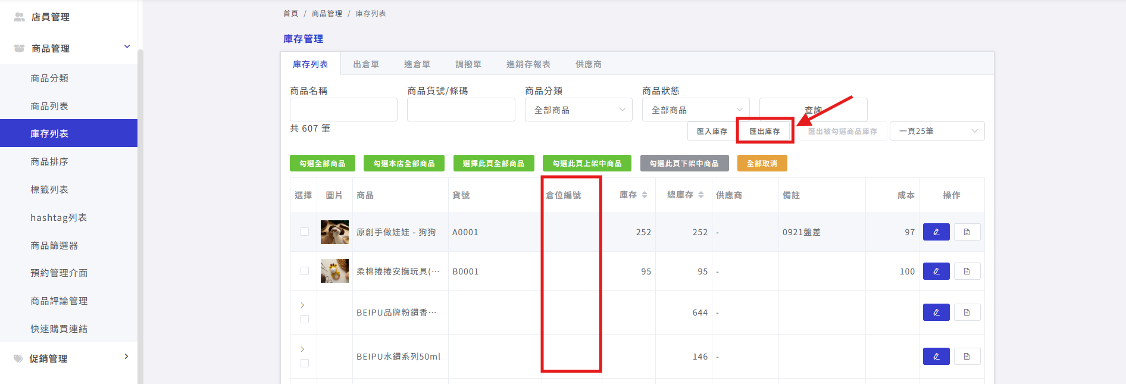This screenshot has height=384, width=1126.
Task: Open the 商品分類 dropdown showing 全部商品
Action: pyautogui.click(x=578, y=110)
